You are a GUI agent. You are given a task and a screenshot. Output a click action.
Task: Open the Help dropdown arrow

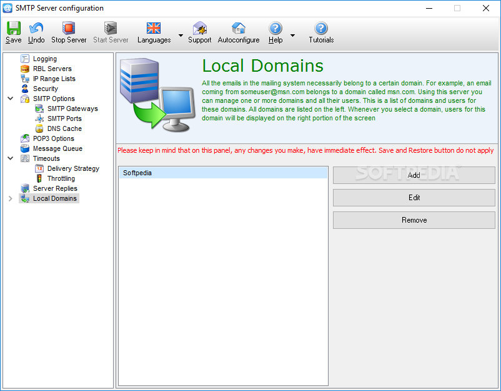(x=292, y=35)
